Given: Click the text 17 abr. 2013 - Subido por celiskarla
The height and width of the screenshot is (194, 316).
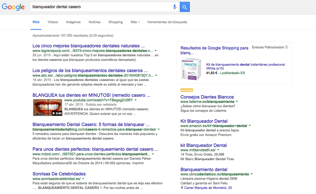Looking at the screenshot, I should tap(90, 105).
